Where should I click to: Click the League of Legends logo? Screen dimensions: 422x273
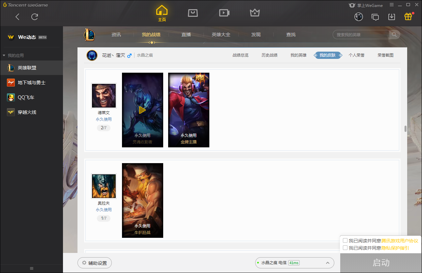pos(89,35)
